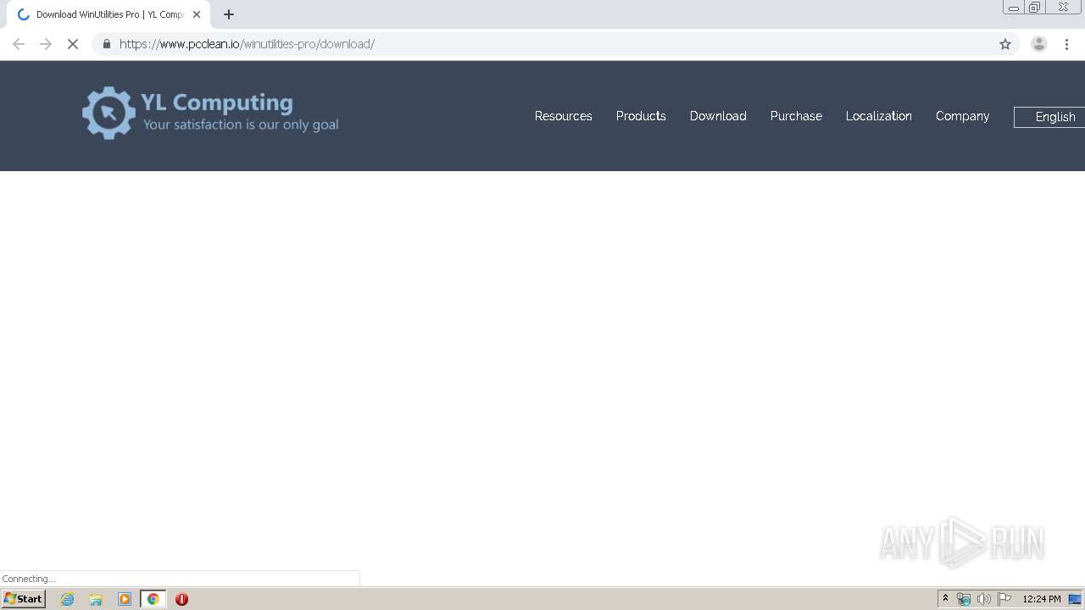Restore down the Chrome window
This screenshot has width=1085, height=610.
(1034, 8)
